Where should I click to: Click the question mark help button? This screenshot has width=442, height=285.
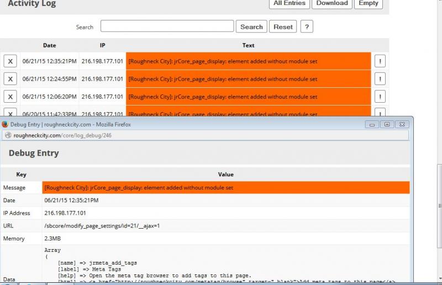307,27
